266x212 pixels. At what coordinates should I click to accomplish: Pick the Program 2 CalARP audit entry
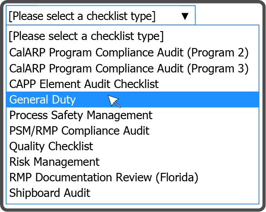tap(133, 52)
